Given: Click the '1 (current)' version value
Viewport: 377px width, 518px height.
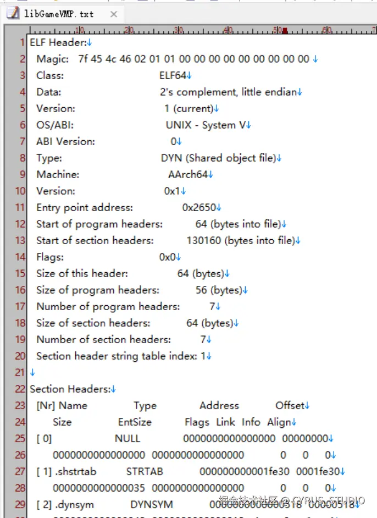Looking at the screenshot, I should (x=189, y=108).
